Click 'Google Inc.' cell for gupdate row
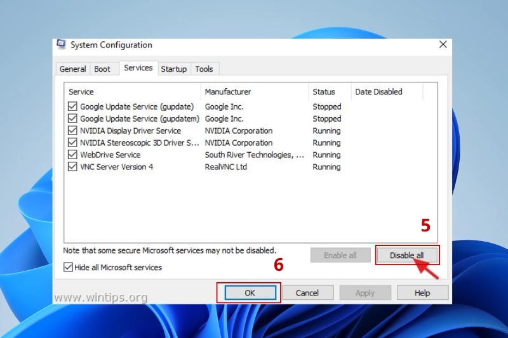The height and width of the screenshot is (338, 508). pos(224,107)
